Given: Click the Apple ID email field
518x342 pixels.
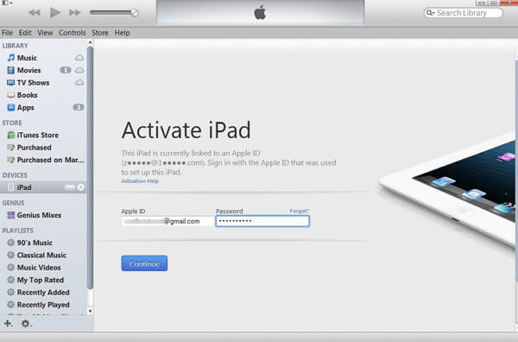Looking at the screenshot, I should [167, 221].
